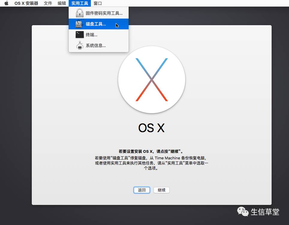Open the 编辑 menu

pos(62,3)
